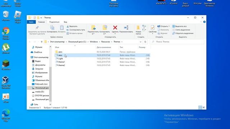Select the theme1 file
The width and height of the screenshot is (230, 129).
(102, 62)
